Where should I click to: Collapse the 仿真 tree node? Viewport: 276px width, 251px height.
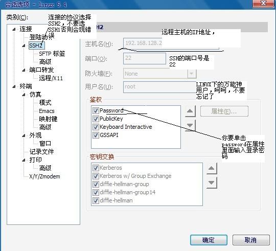[24, 95]
